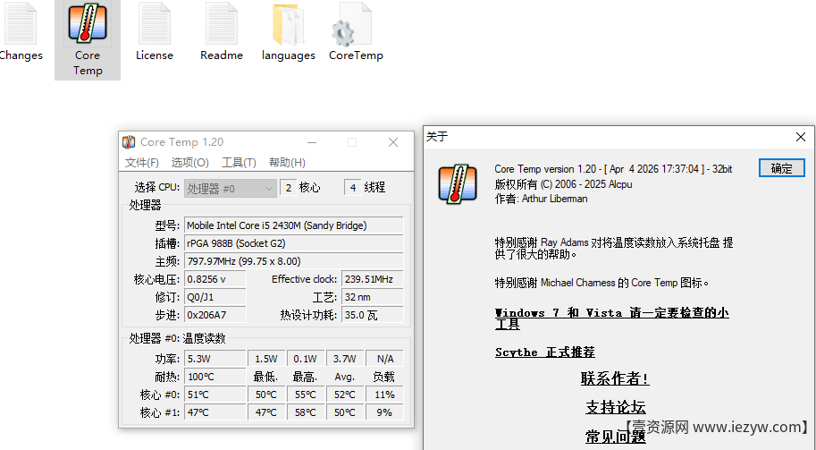
Task: Click the 0.1W power reading
Action: [306, 359]
